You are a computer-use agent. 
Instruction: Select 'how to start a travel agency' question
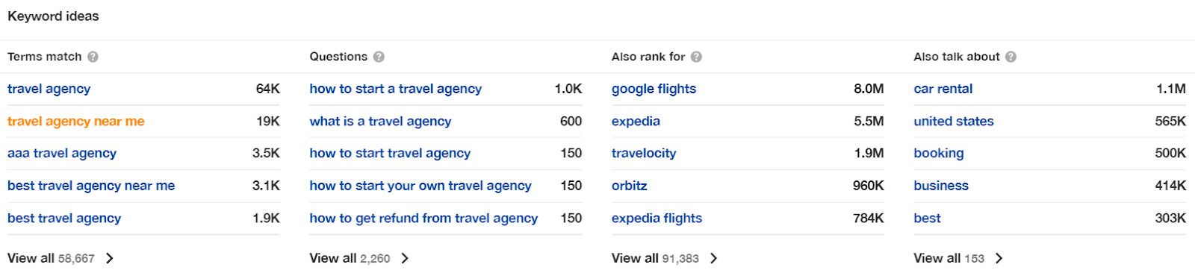(396, 89)
